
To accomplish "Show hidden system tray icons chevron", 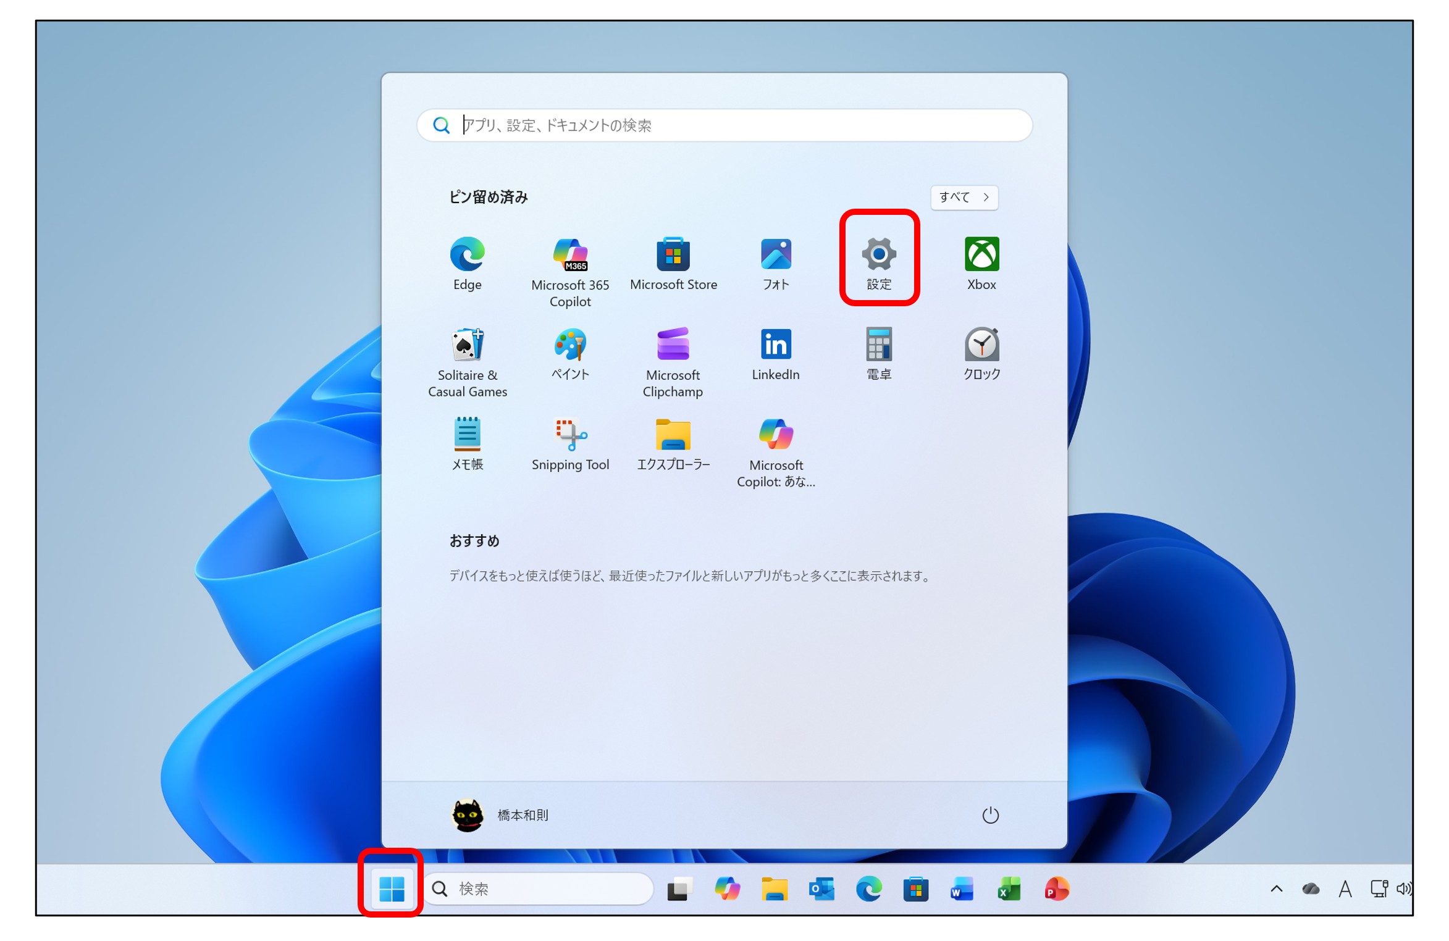I will coord(1276,889).
